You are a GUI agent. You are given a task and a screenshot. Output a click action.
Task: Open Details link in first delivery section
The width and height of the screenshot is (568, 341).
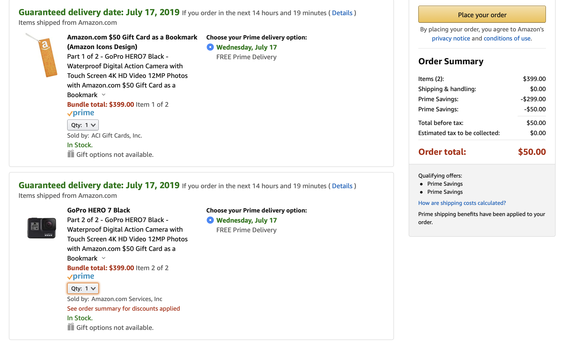click(342, 13)
